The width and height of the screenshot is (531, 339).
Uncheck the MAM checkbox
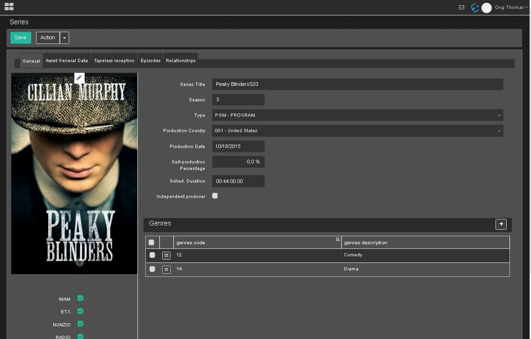pos(80,298)
